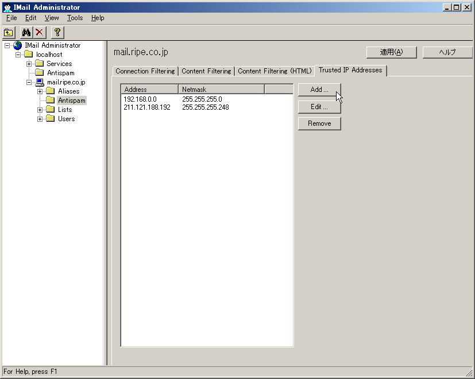Switch to the Content Filtering tab

pyautogui.click(x=206, y=71)
